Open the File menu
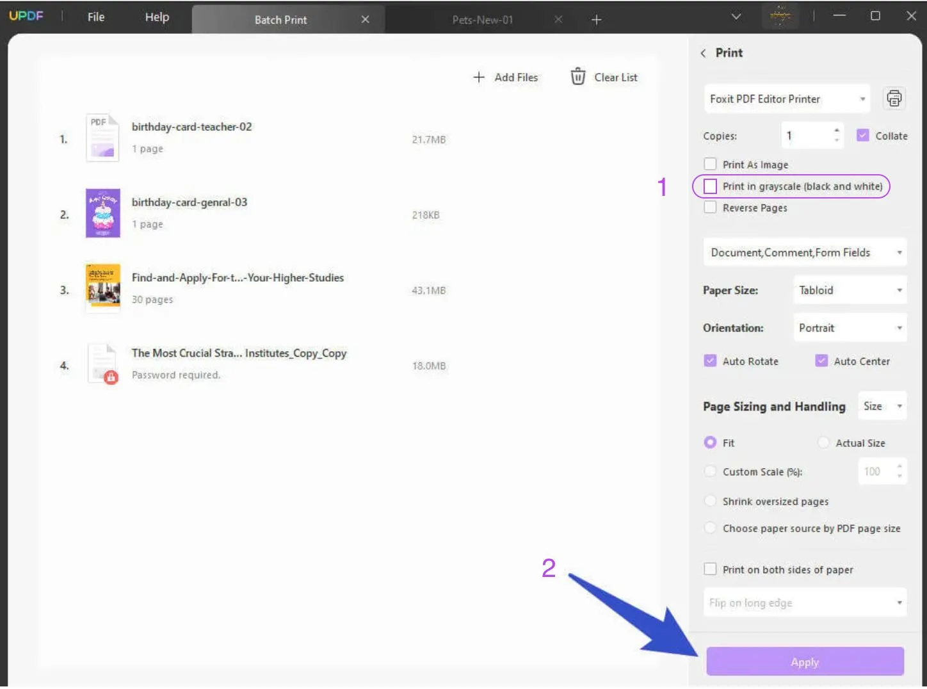 (95, 17)
